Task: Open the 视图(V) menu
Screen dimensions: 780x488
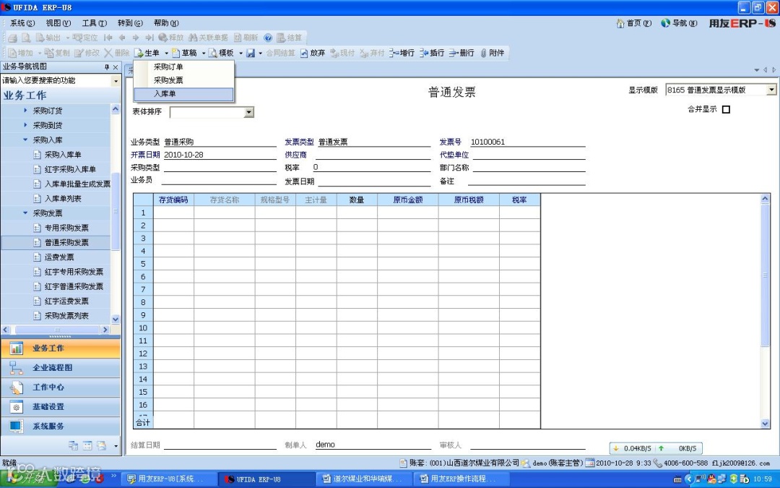Action: click(58, 23)
